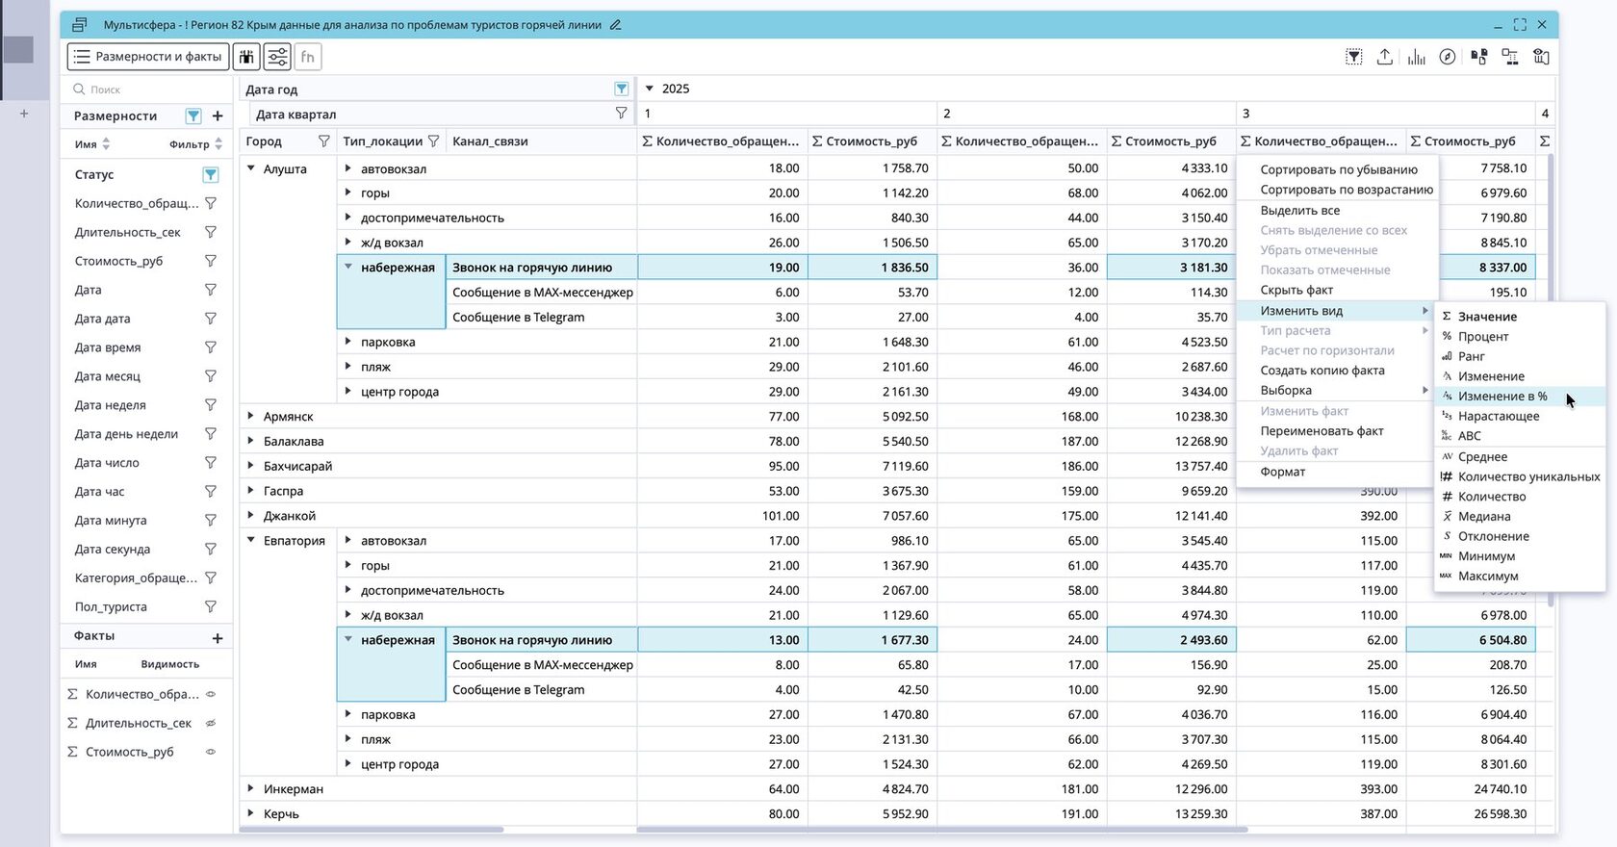Click Выделить все in context menu

tap(1337, 210)
